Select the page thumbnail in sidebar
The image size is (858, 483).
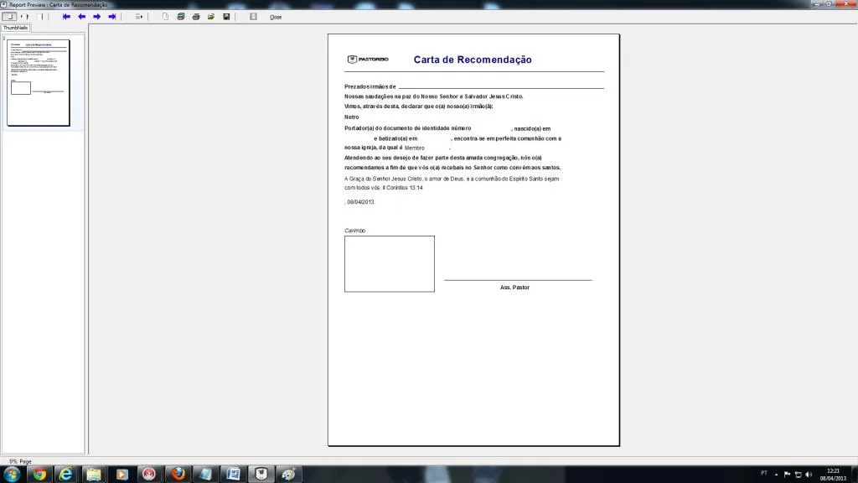tap(39, 83)
